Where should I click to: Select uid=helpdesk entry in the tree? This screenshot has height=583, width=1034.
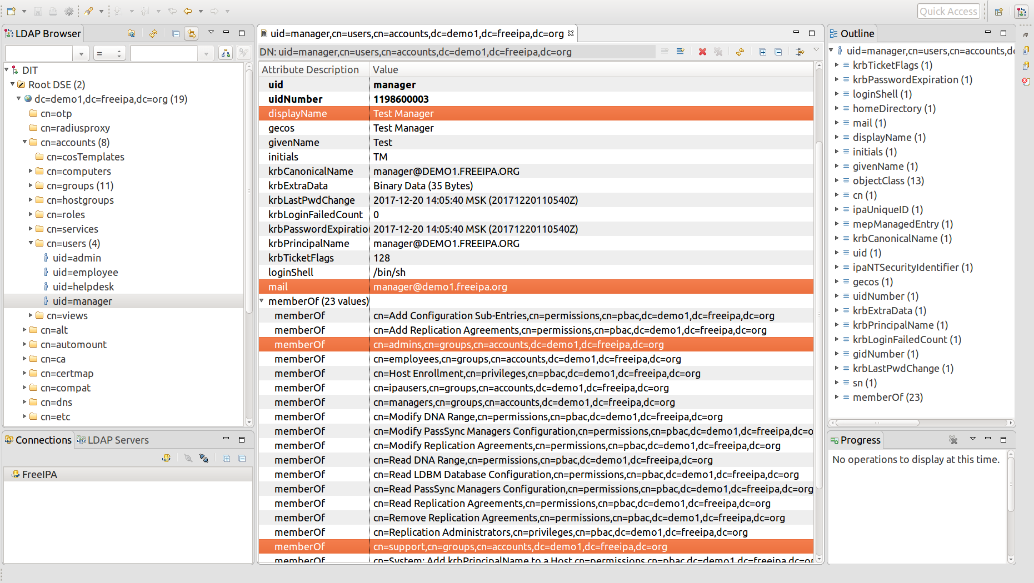pyautogui.click(x=83, y=287)
